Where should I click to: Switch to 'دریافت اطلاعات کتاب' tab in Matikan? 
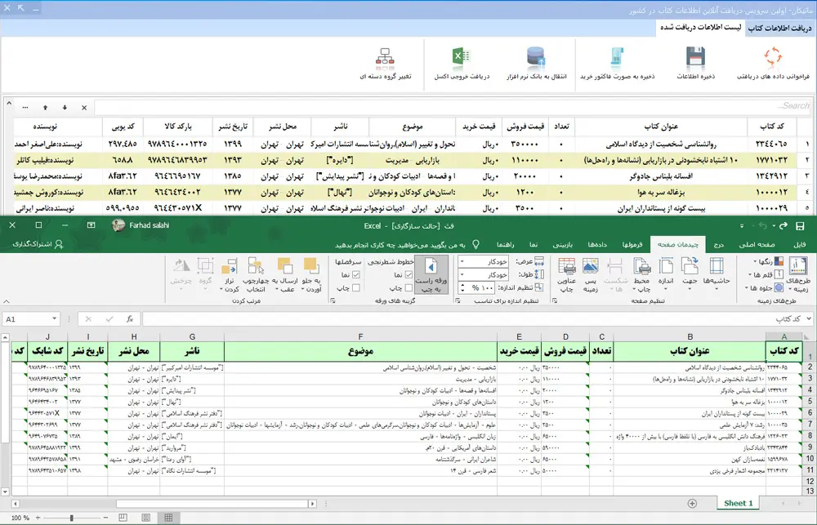tap(780, 28)
